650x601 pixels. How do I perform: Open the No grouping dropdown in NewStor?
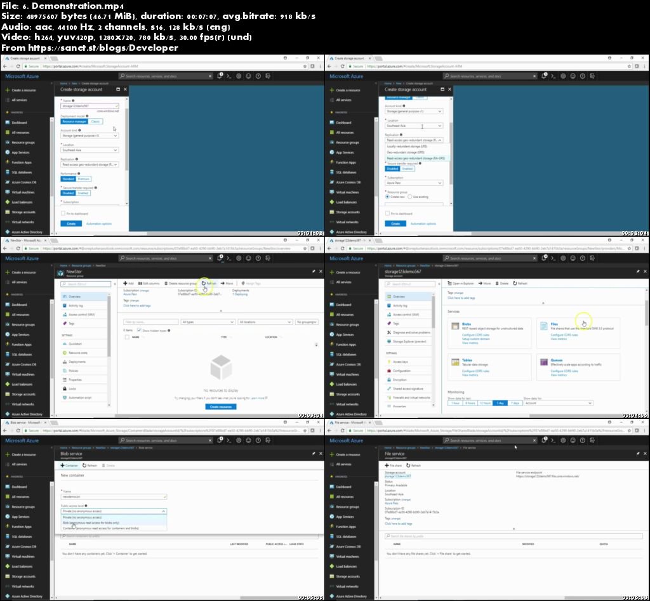click(307, 322)
